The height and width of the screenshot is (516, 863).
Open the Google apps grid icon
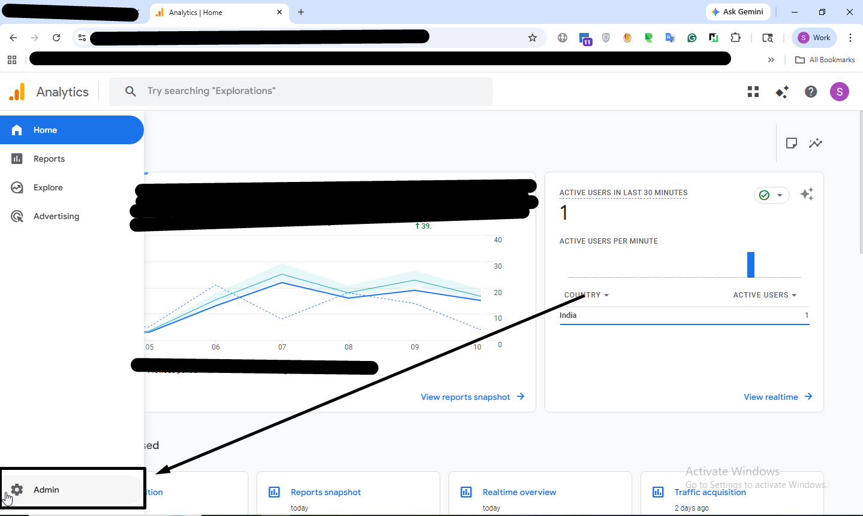[753, 92]
